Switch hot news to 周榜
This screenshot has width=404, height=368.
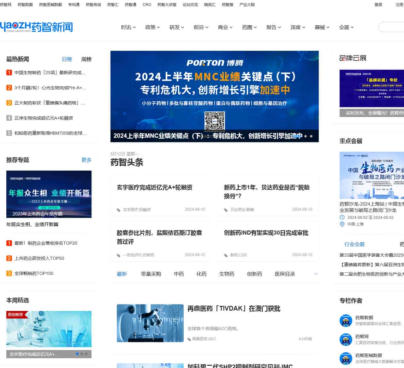(86, 59)
